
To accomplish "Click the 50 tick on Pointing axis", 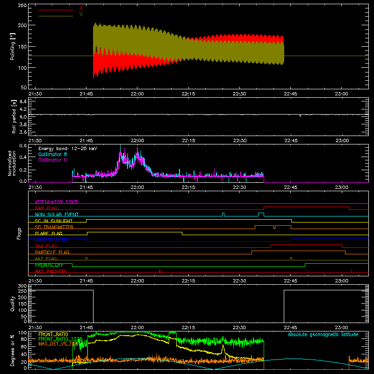I will [x=24, y=87].
